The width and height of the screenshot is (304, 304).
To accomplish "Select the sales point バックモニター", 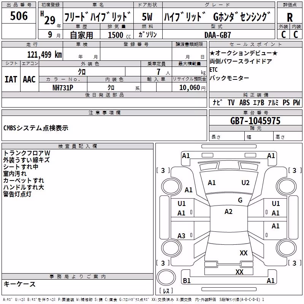I will (229, 78).
